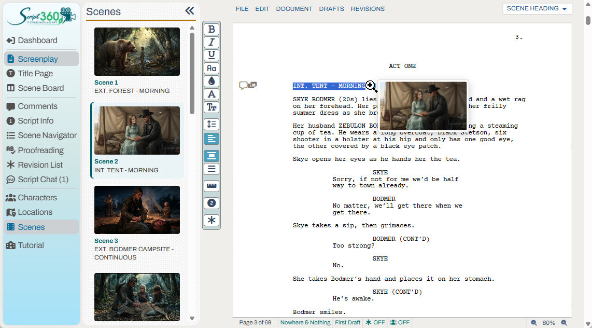Apply italic formatting
This screenshot has height=328, width=592.
click(x=212, y=43)
